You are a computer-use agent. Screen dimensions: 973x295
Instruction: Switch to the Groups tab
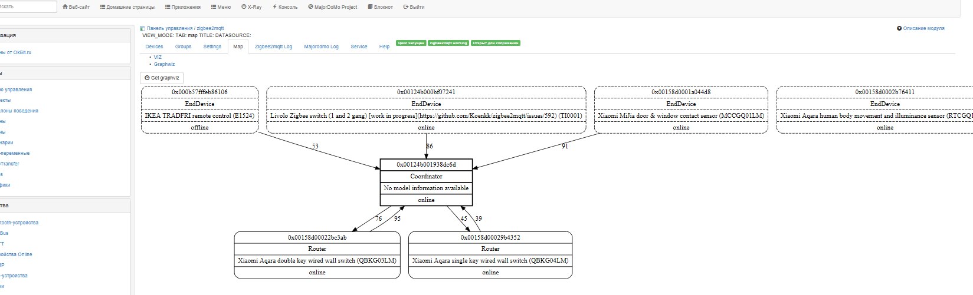click(183, 47)
